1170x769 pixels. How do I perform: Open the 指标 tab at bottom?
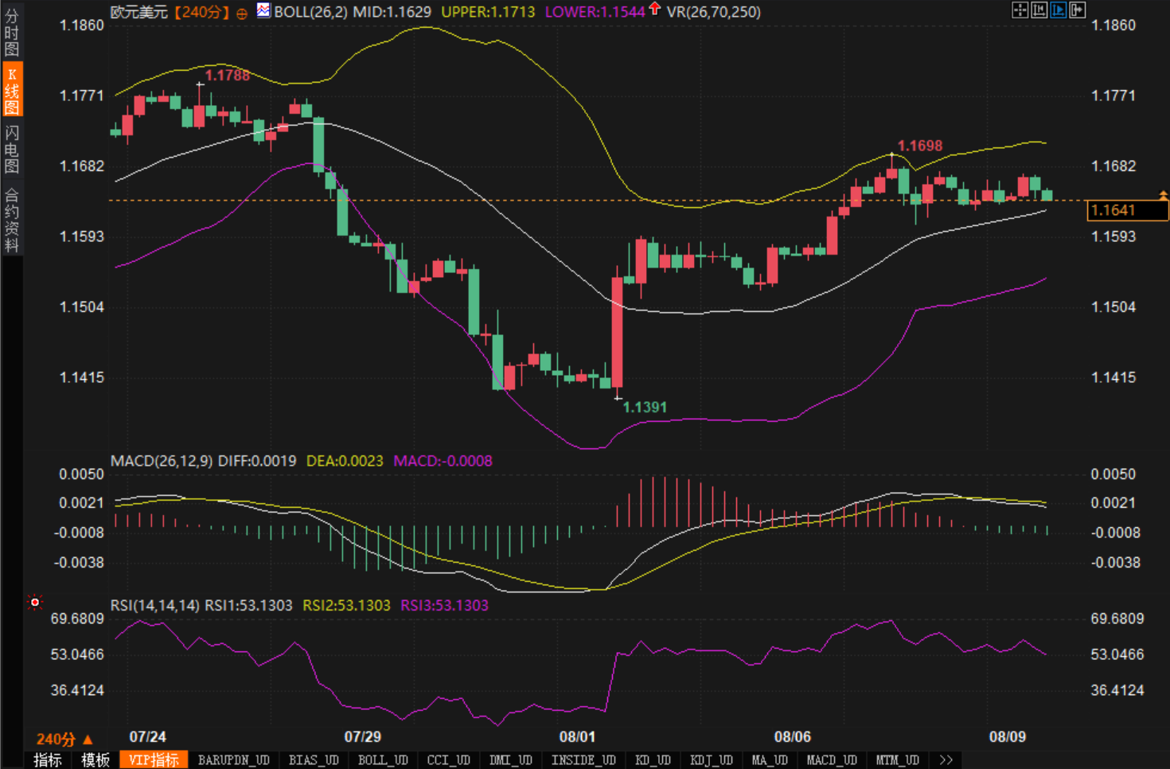click(48, 759)
